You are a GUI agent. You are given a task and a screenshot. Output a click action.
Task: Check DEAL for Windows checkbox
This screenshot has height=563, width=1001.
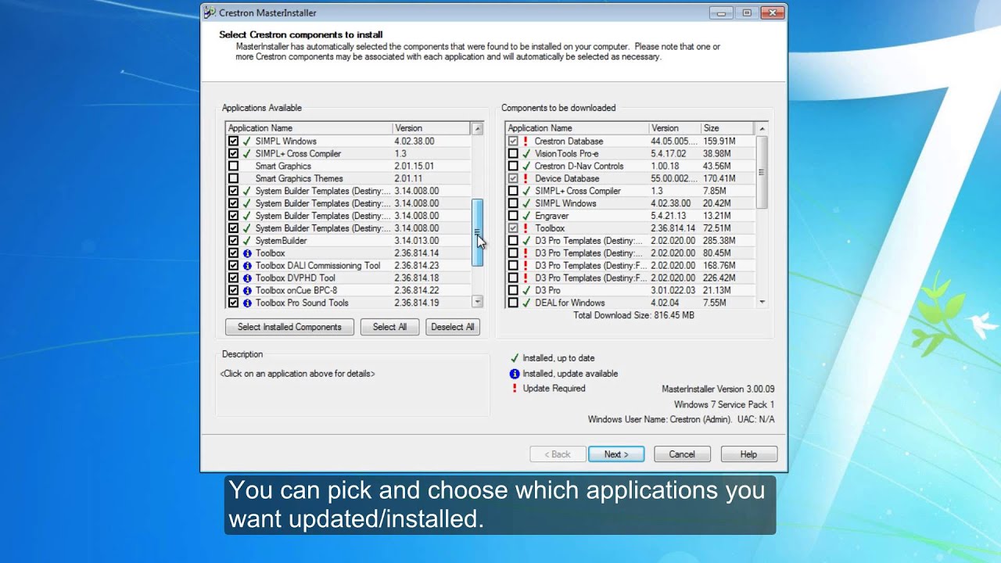(x=513, y=303)
